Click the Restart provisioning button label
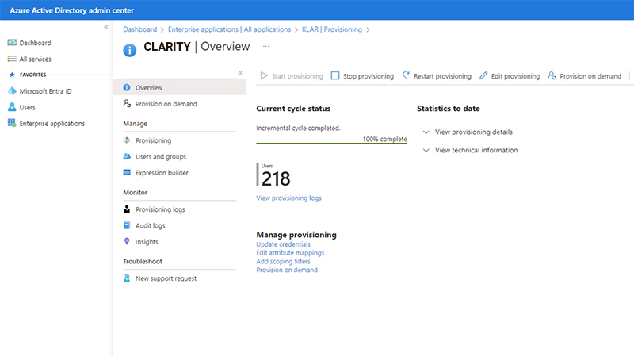The width and height of the screenshot is (634, 357). coord(442,76)
